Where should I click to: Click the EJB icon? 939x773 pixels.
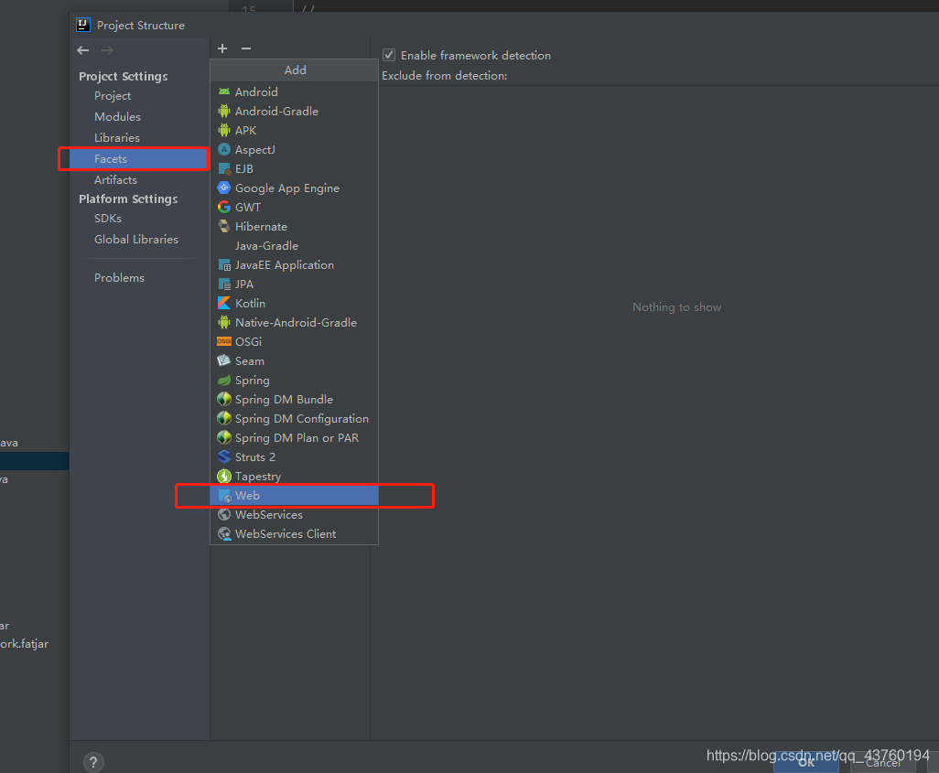tap(224, 169)
